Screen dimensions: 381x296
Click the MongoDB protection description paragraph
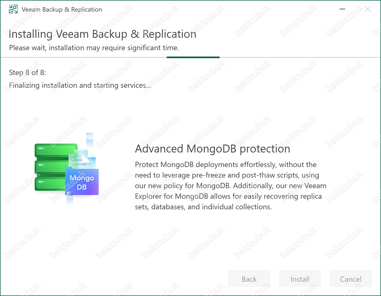230,186
